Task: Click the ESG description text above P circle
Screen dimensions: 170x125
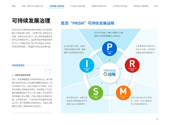Action: click(109, 34)
